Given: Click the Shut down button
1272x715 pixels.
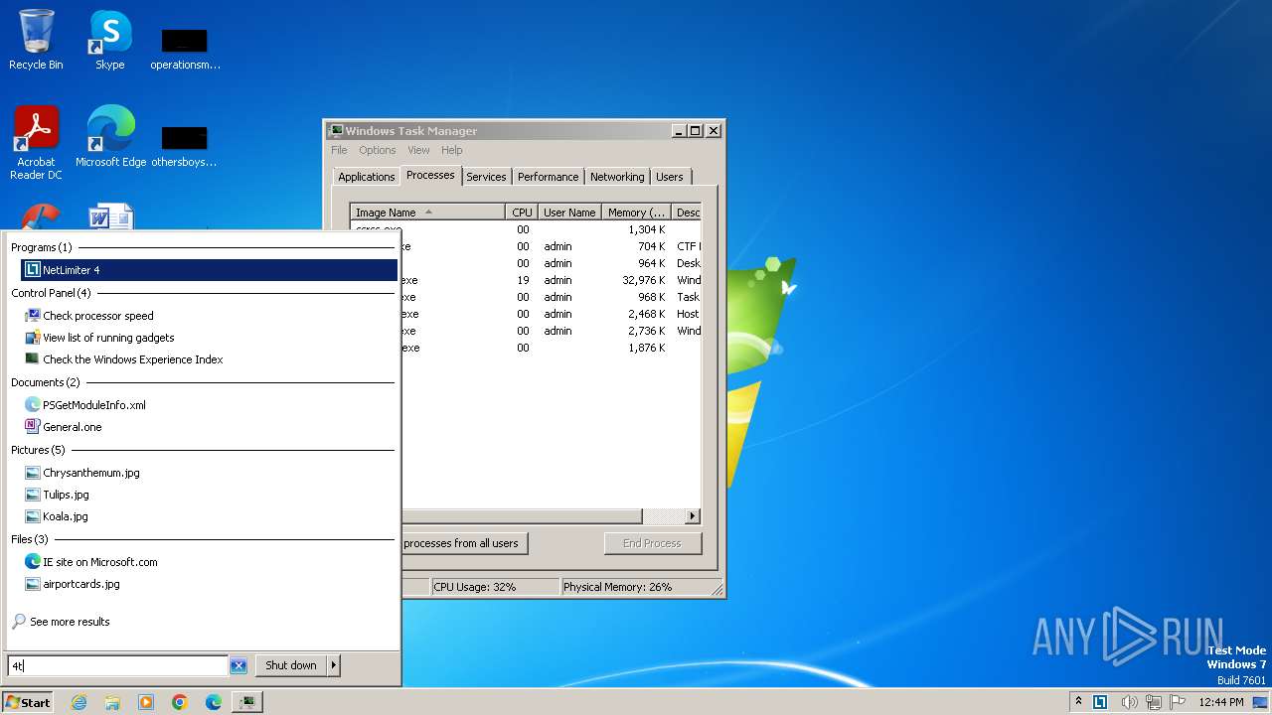Looking at the screenshot, I should click(291, 665).
